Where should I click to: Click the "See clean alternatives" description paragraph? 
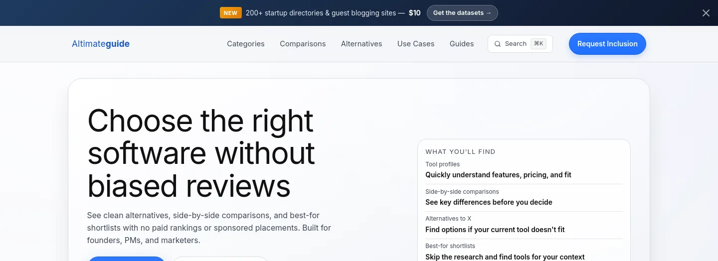click(209, 228)
